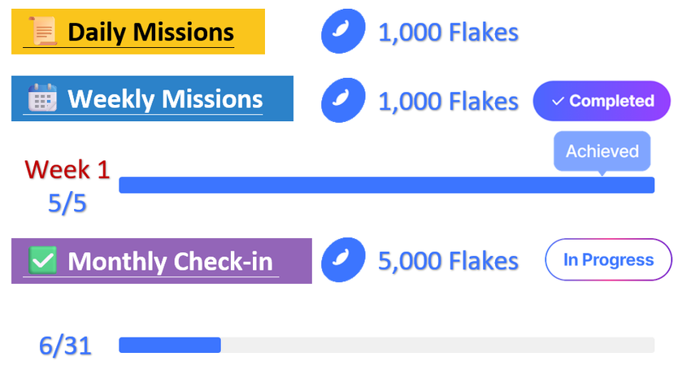Click the scroll icon beside Daily Missions
This screenshot has width=691, height=383.
(x=42, y=33)
